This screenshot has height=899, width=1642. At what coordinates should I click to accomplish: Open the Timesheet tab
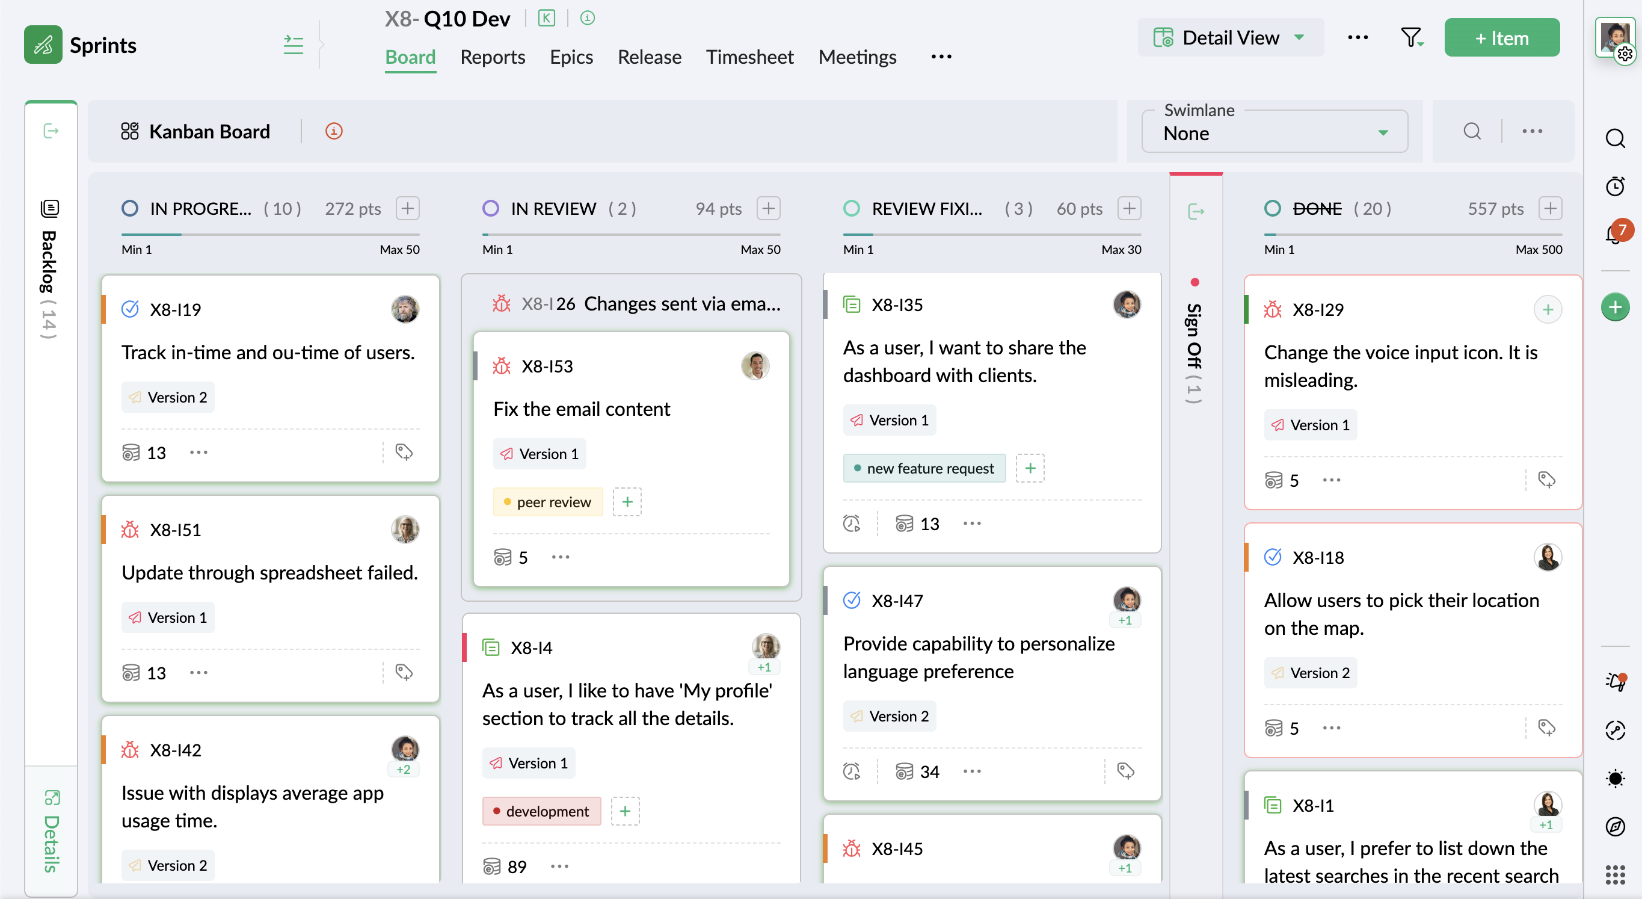(x=749, y=57)
